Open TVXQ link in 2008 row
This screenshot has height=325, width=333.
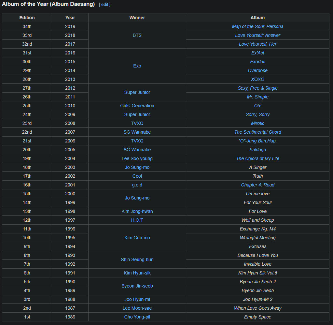pyautogui.click(x=137, y=123)
